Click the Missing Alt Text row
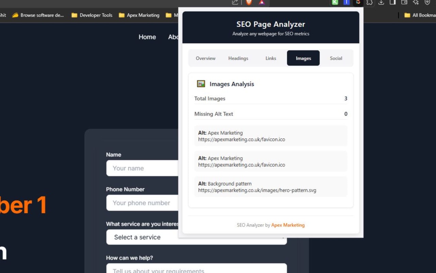The width and height of the screenshot is (436, 273). click(271, 114)
